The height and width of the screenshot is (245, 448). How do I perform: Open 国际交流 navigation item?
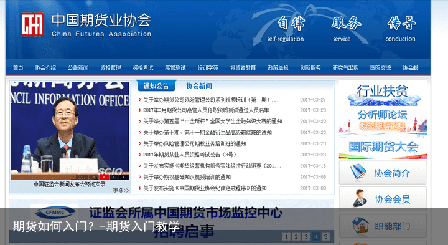pyautogui.click(x=380, y=68)
